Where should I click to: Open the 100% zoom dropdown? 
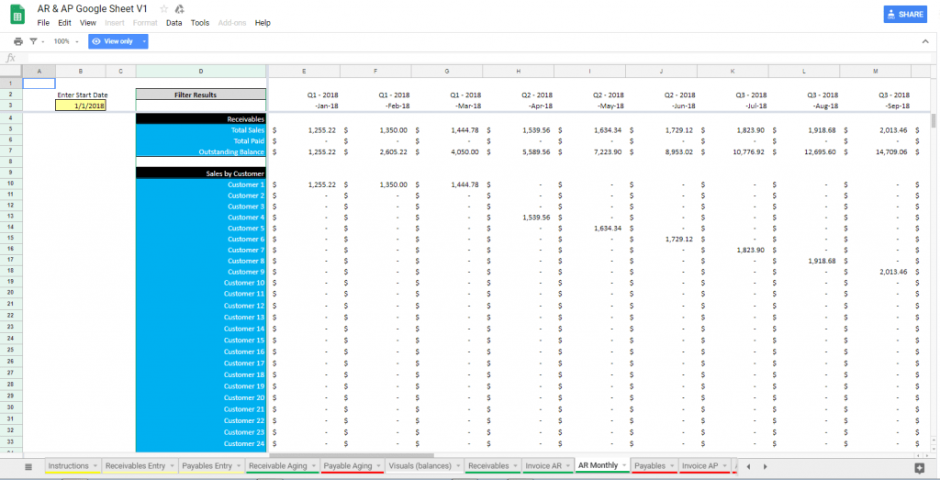66,41
